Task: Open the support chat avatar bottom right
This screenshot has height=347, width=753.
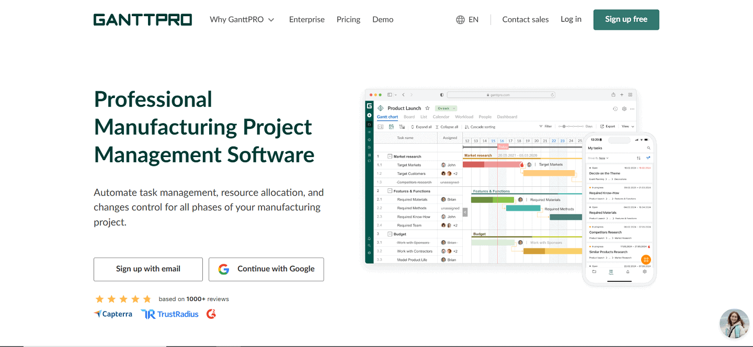Action: click(x=734, y=323)
